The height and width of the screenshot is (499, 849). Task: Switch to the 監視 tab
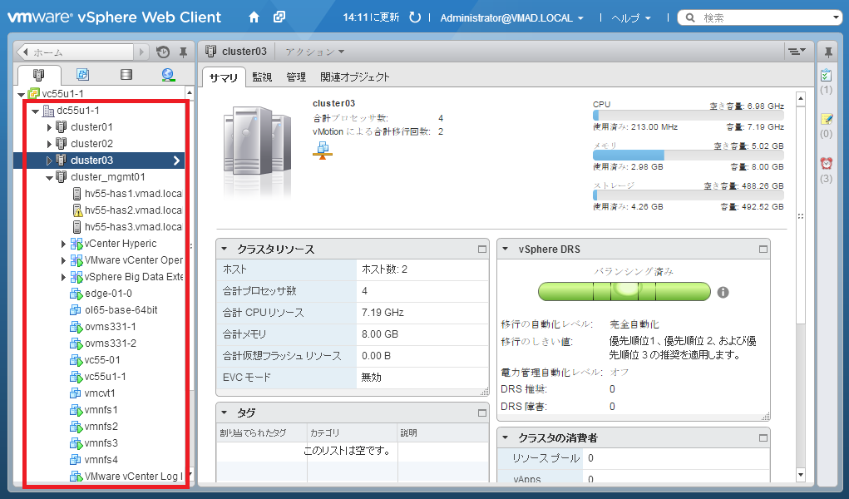click(262, 77)
